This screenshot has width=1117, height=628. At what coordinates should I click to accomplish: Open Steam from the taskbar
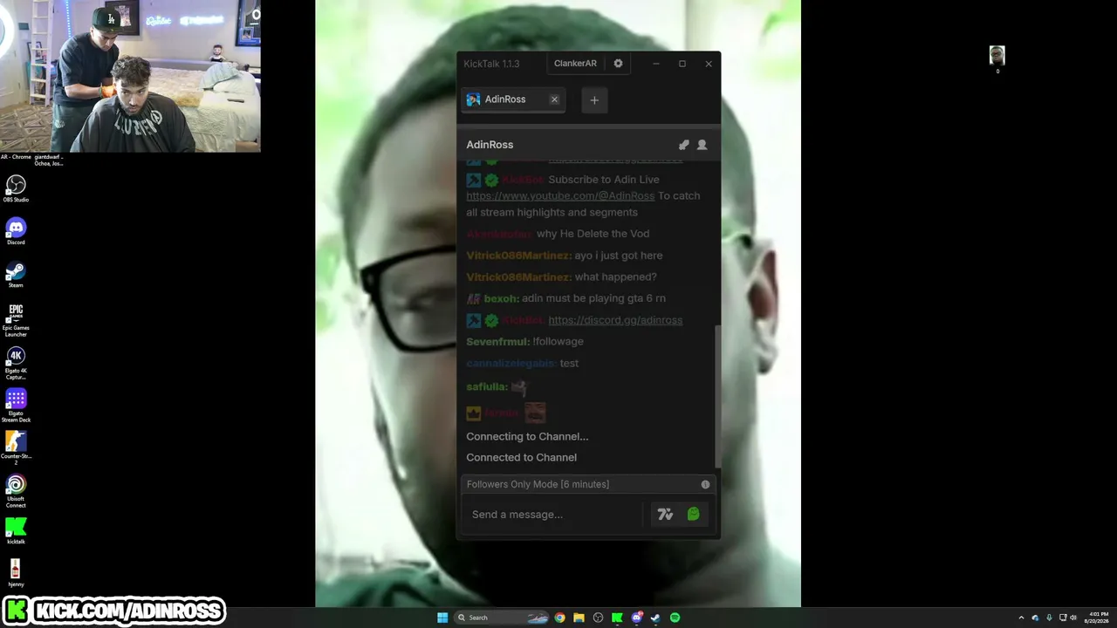tap(655, 618)
